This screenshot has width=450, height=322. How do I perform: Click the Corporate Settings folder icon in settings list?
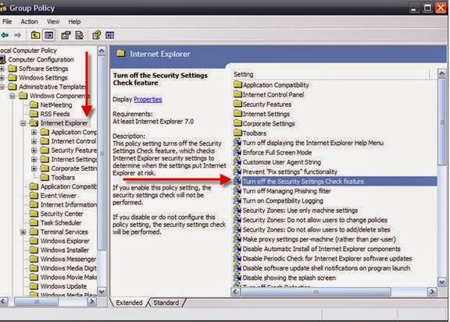(237, 123)
